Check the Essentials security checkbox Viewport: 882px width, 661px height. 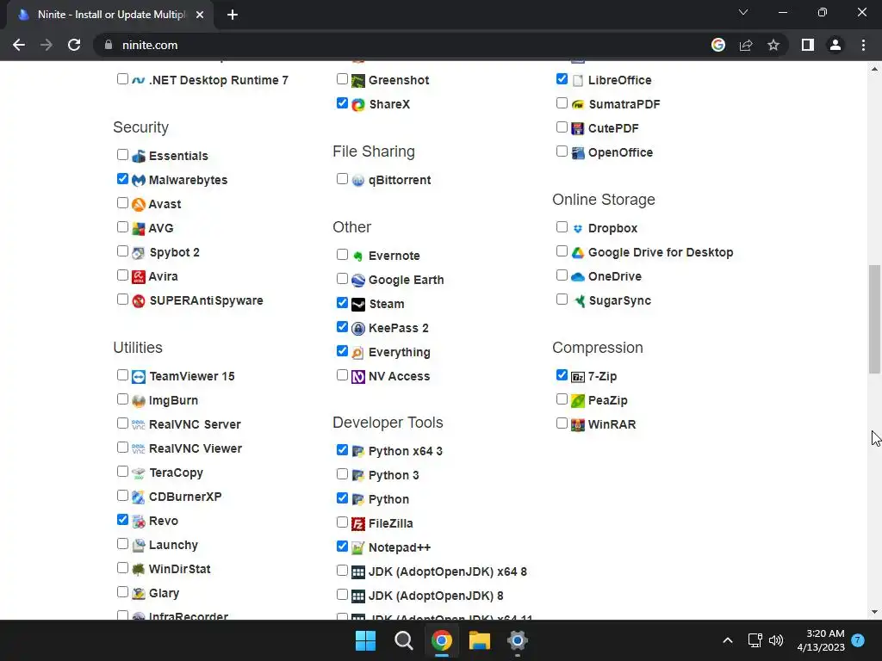[x=122, y=155]
